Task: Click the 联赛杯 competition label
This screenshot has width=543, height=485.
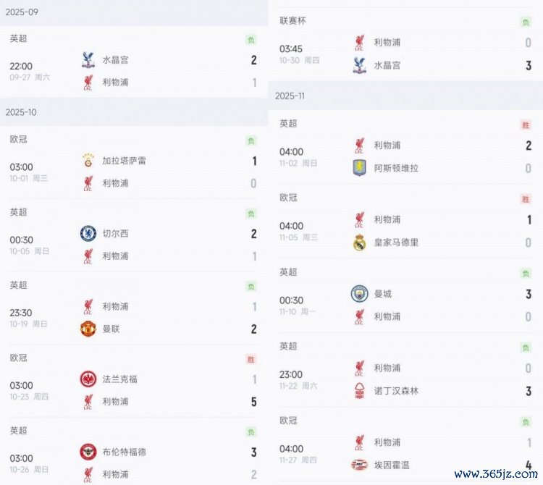Action: coord(292,21)
